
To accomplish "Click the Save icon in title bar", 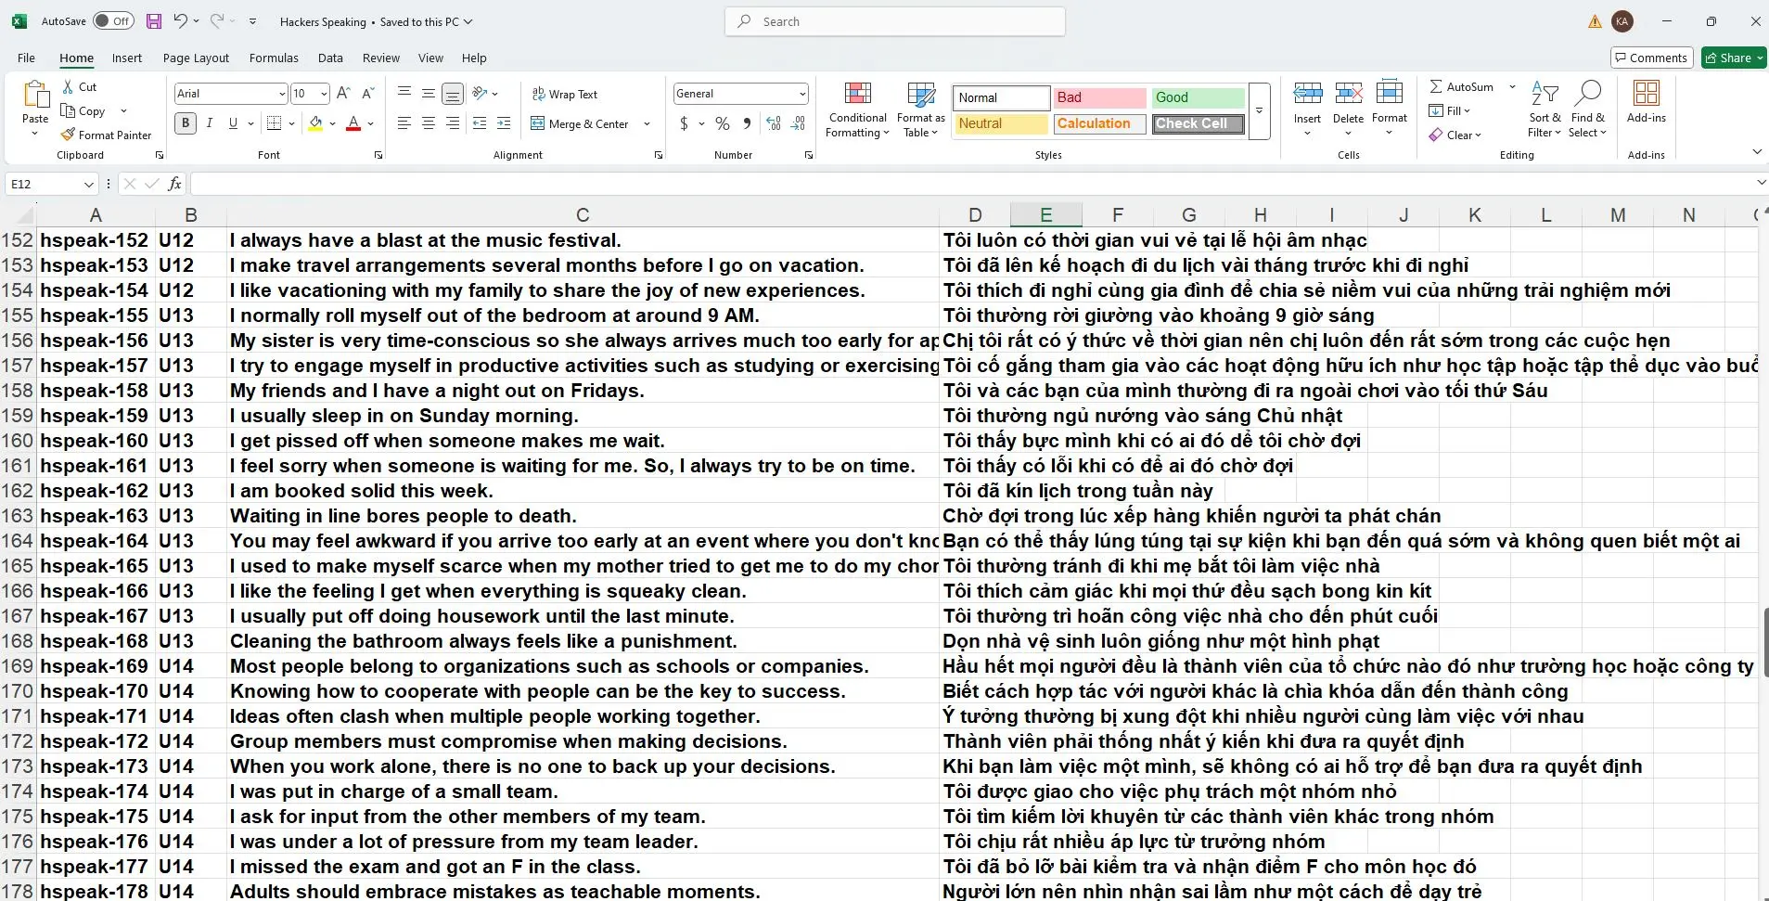I will point(154,21).
